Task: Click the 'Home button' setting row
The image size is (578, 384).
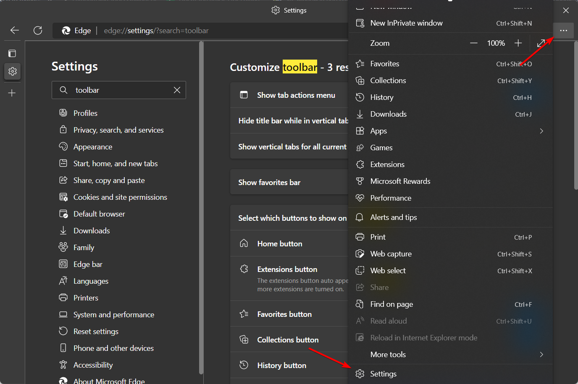Action: coord(289,243)
